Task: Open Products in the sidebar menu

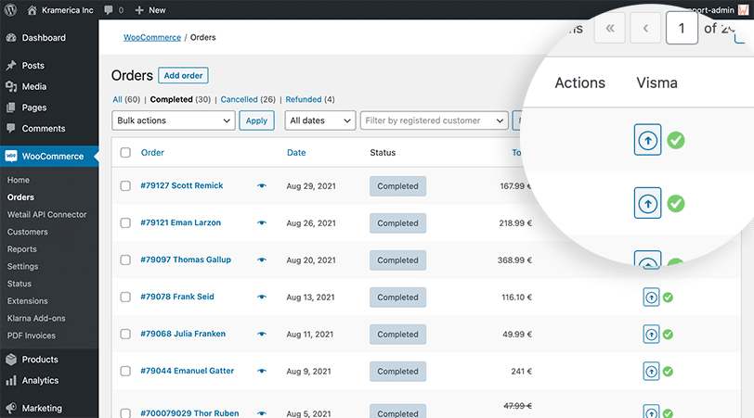Action: 40,360
